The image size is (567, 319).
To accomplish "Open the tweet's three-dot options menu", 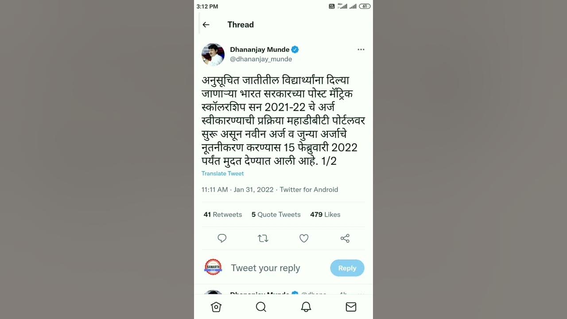I will point(361,50).
